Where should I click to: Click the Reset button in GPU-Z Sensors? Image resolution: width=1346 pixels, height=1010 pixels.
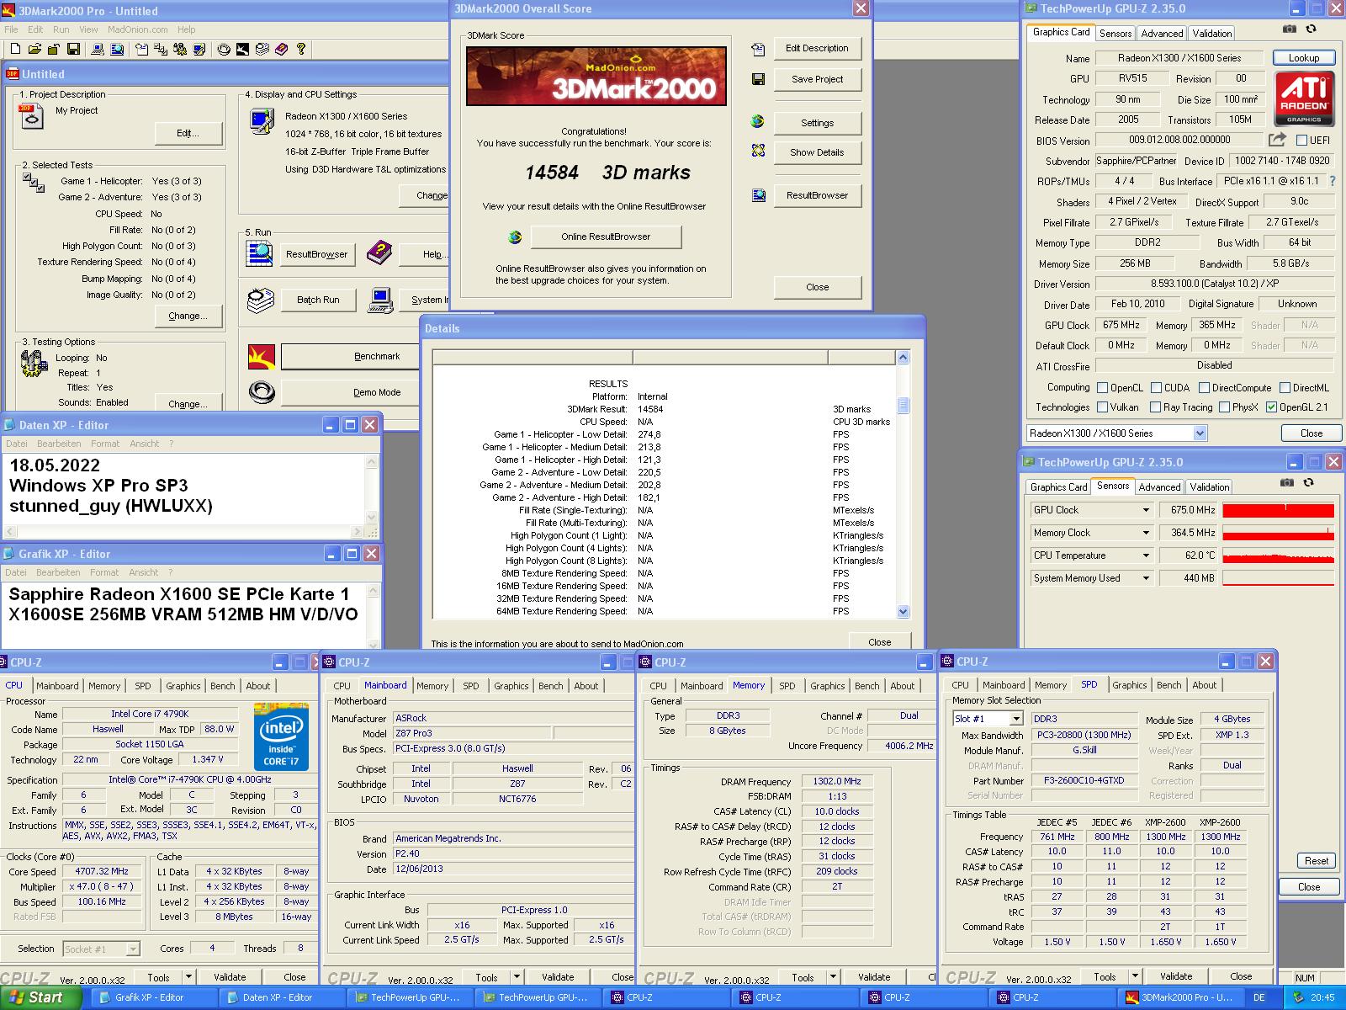click(1317, 860)
